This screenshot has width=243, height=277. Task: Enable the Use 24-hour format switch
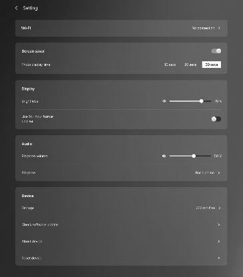click(x=216, y=119)
